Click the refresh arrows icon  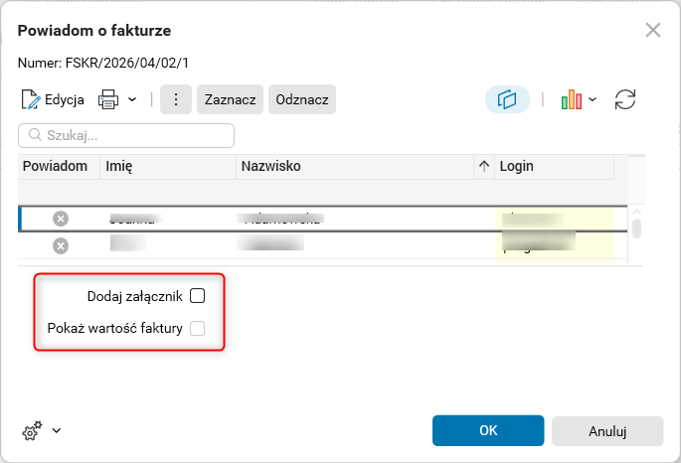[x=625, y=99]
